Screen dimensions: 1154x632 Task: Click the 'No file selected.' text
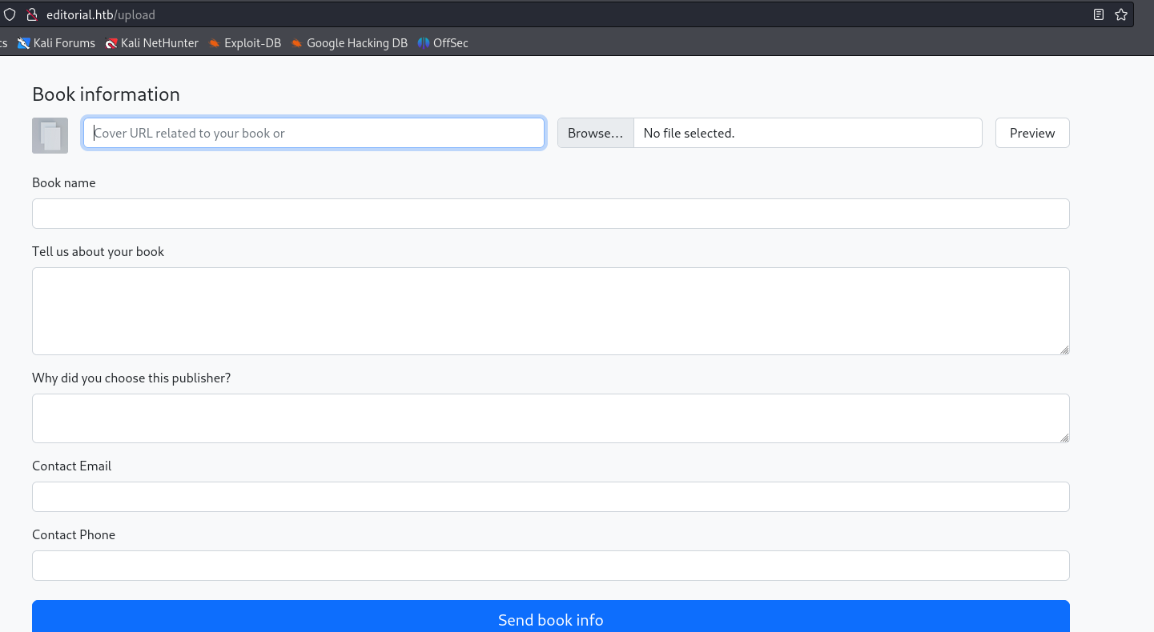pos(689,133)
